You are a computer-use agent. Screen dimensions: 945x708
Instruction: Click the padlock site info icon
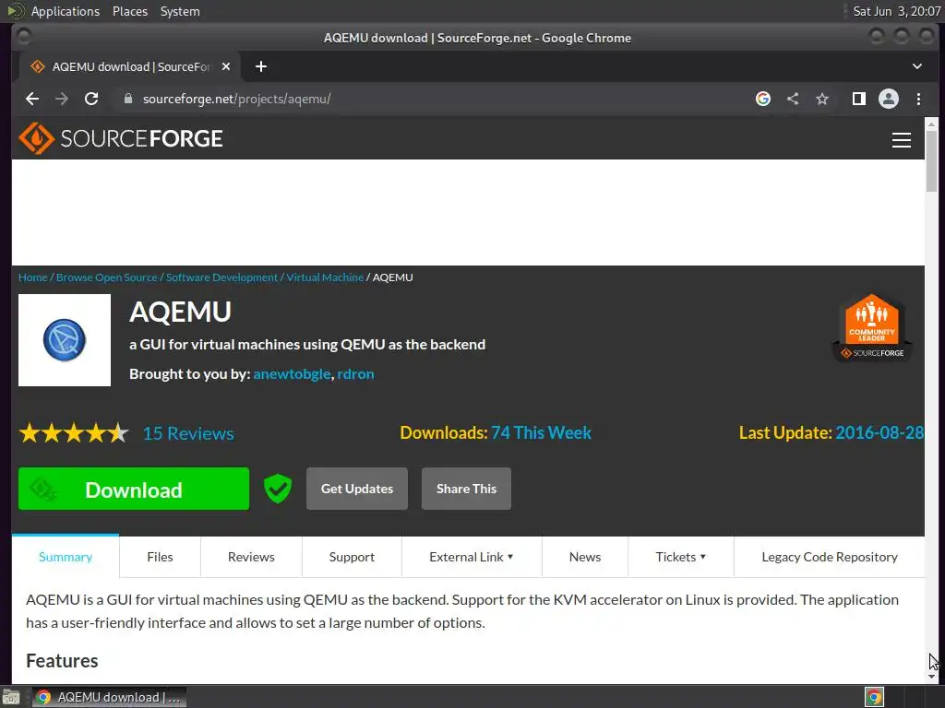127,99
